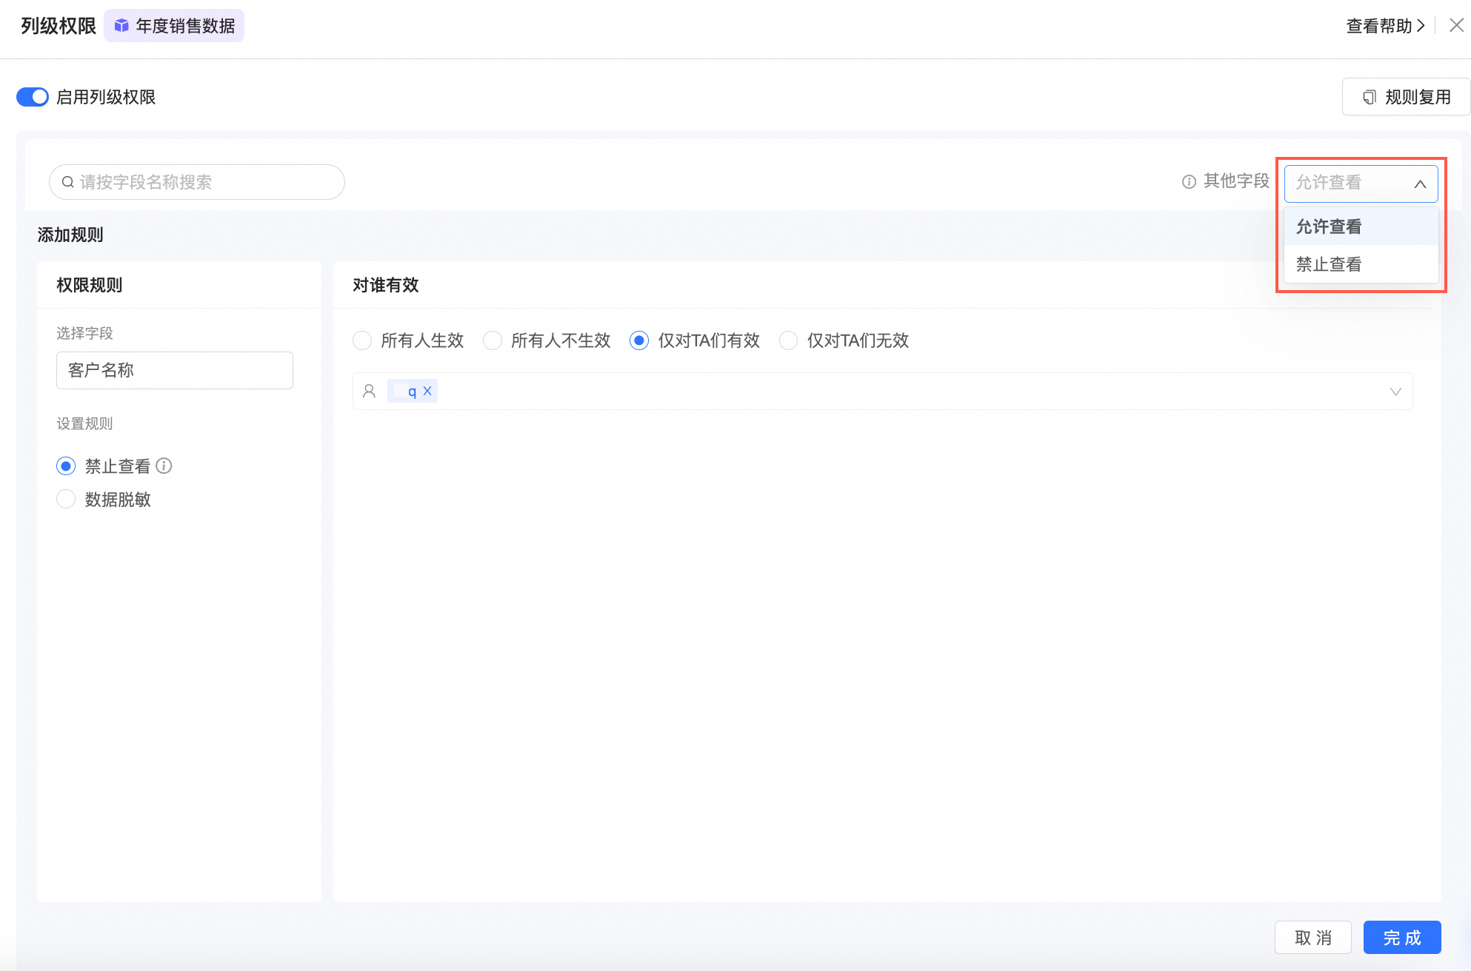The width and height of the screenshot is (1471, 971).
Task: Click the 客户名称 field selection box
Action: (x=175, y=370)
